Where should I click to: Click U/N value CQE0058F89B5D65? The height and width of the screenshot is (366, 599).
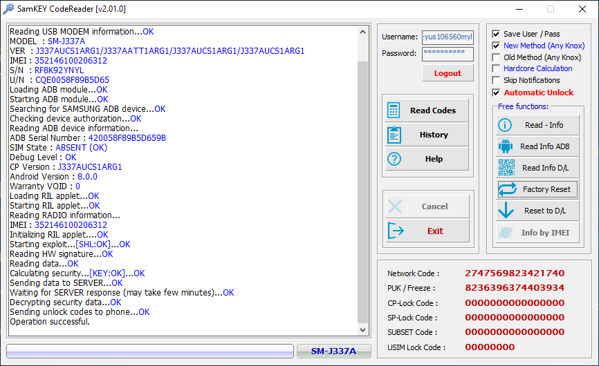point(72,79)
